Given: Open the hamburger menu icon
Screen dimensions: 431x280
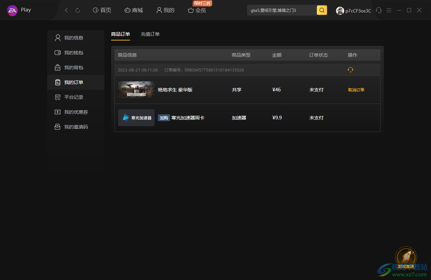Looking at the screenshot, I should [389, 10].
